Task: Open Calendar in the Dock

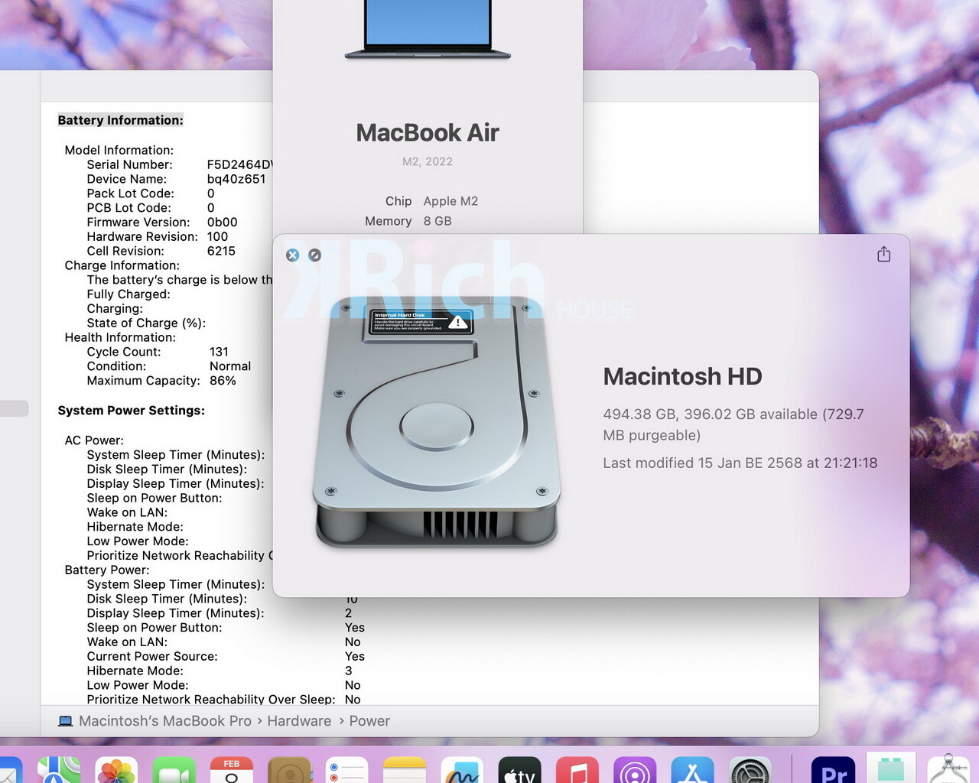Action: pyautogui.click(x=232, y=770)
